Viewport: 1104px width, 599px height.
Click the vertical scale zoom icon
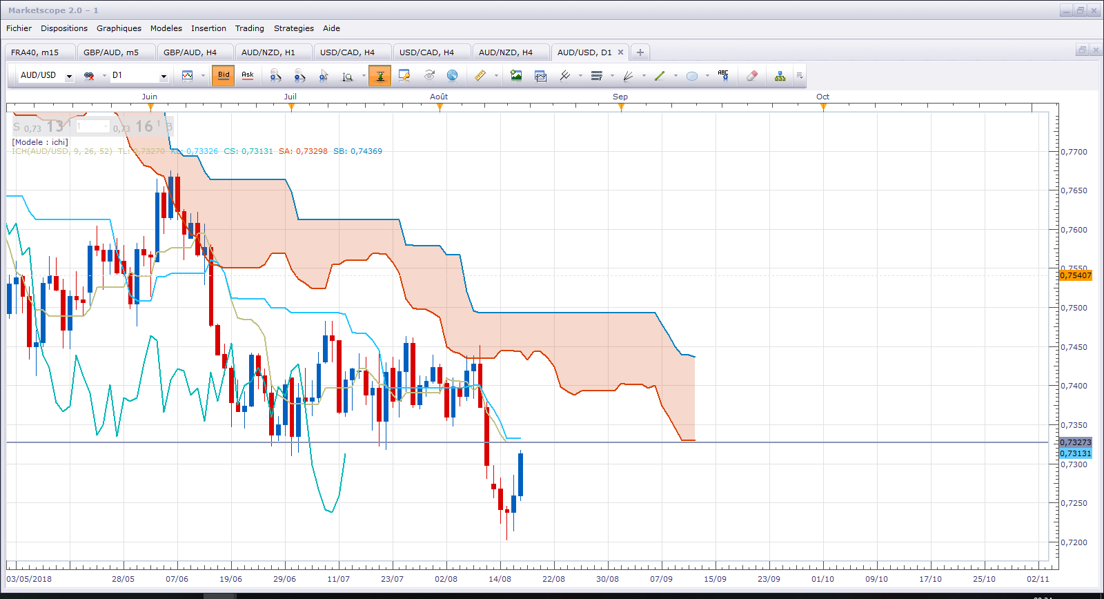[x=348, y=76]
